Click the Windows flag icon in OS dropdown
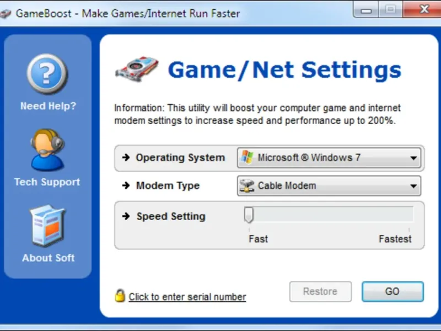The width and height of the screenshot is (441, 331). 247,157
